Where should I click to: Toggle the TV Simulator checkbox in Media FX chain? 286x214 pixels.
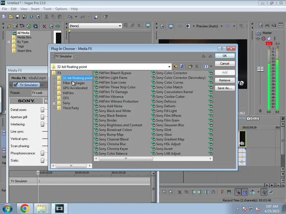16,85
